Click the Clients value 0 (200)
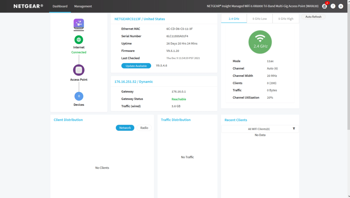This screenshot has width=350, height=198. pos(272,83)
